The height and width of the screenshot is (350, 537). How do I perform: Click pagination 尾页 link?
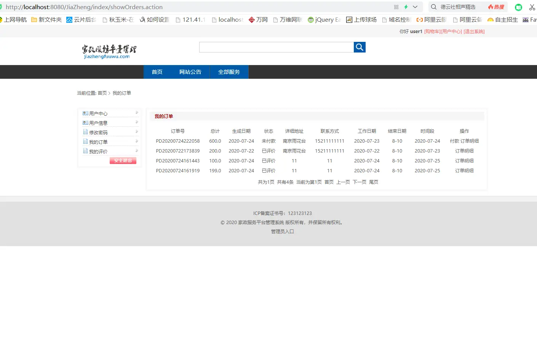tap(374, 182)
